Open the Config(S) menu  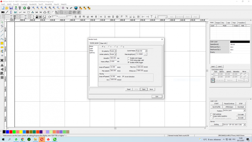[x=24, y=4]
